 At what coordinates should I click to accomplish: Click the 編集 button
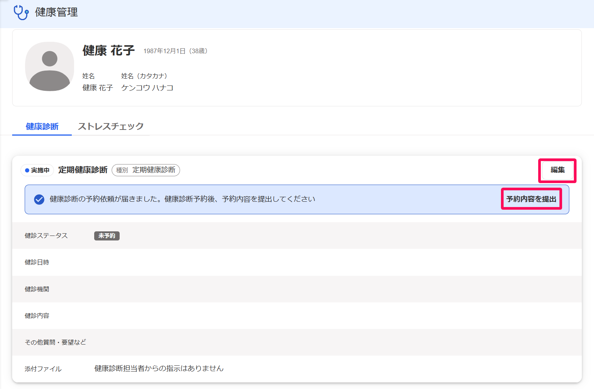pos(558,170)
